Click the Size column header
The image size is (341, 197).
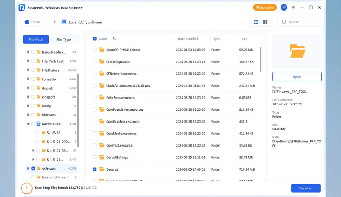tap(244, 39)
